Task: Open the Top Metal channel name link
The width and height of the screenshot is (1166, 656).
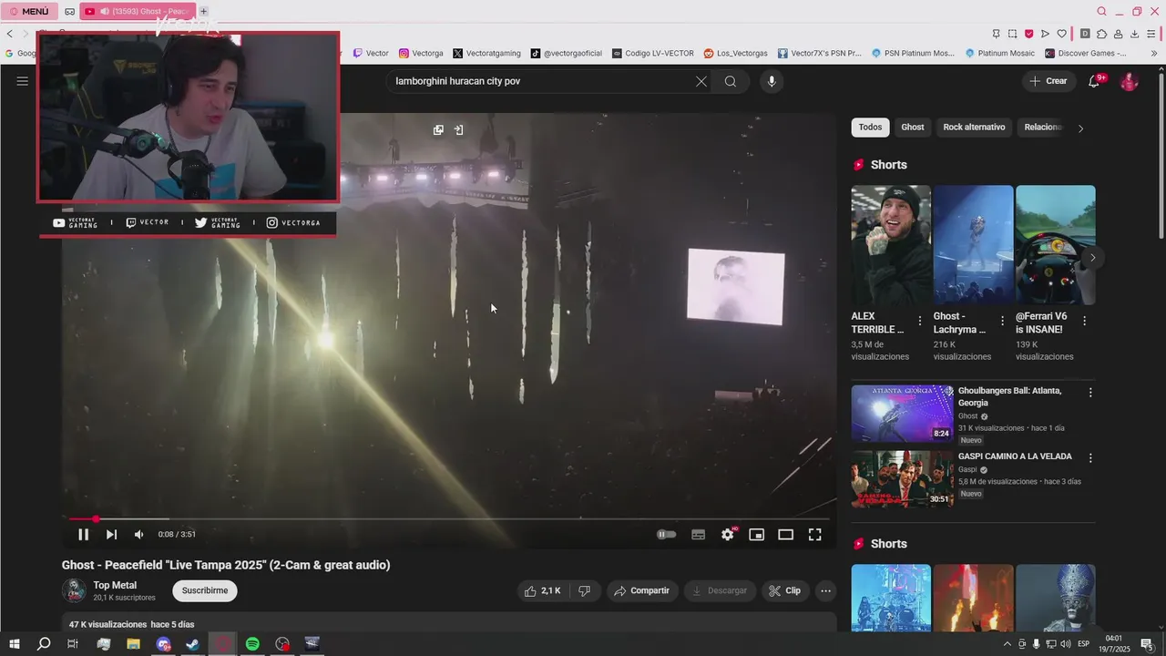Action: [115, 585]
